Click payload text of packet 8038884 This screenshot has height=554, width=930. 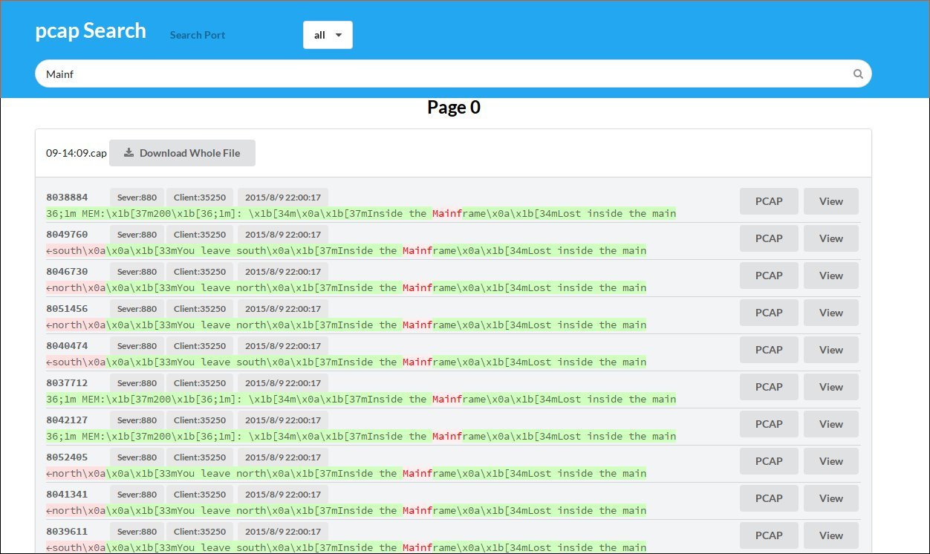click(x=361, y=214)
